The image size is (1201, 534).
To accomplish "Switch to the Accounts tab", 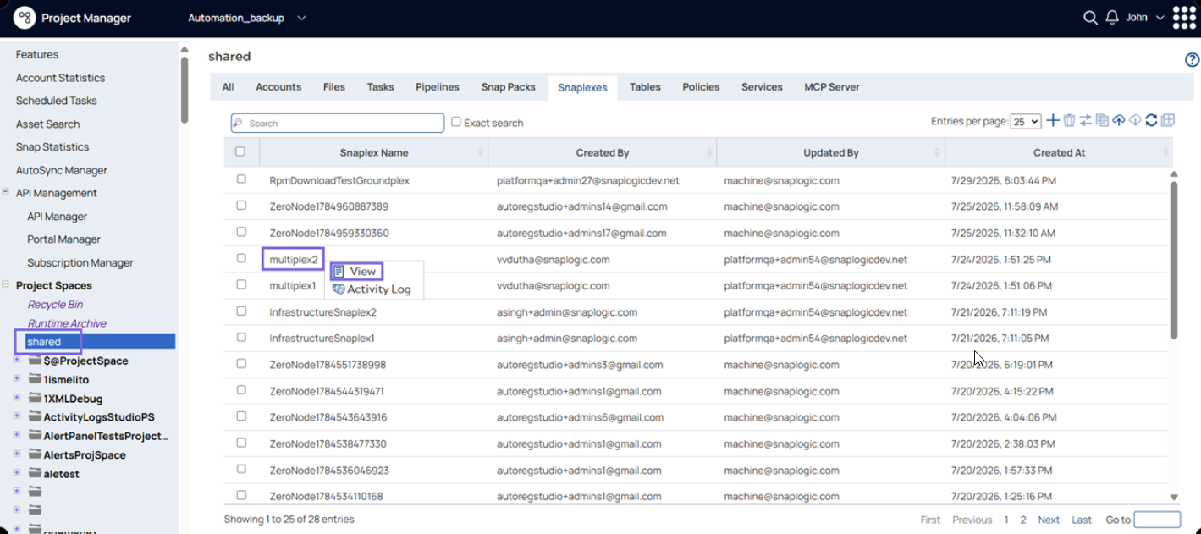I will tap(278, 87).
